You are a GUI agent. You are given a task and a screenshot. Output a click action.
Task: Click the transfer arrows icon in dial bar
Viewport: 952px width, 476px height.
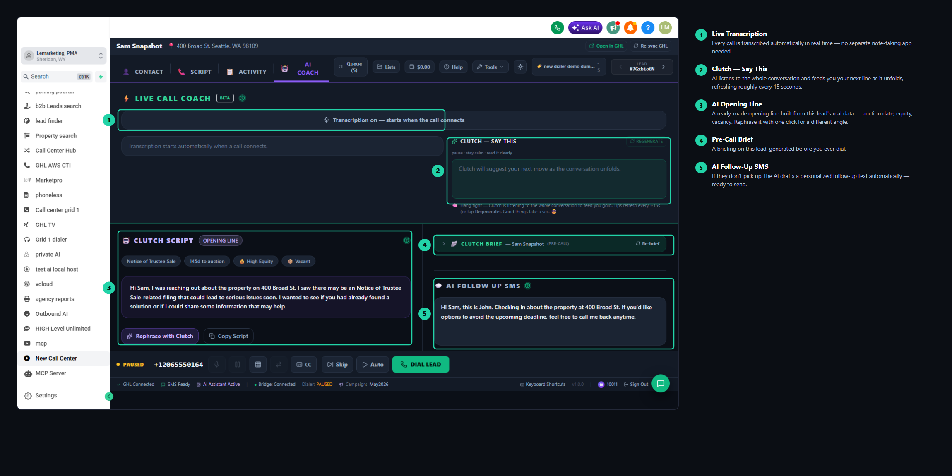pyautogui.click(x=279, y=365)
